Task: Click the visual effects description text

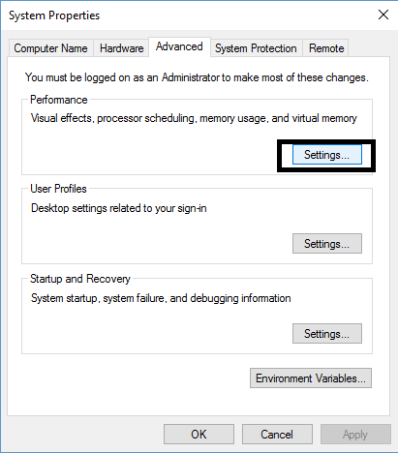Action: [x=194, y=118]
